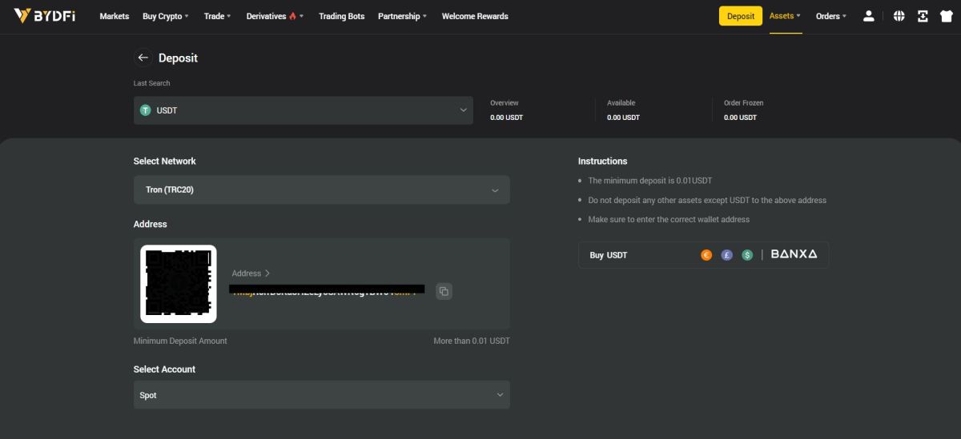Viewport: 961px width, 439px height.
Task: Open the Welcome Rewards link
Action: point(474,16)
